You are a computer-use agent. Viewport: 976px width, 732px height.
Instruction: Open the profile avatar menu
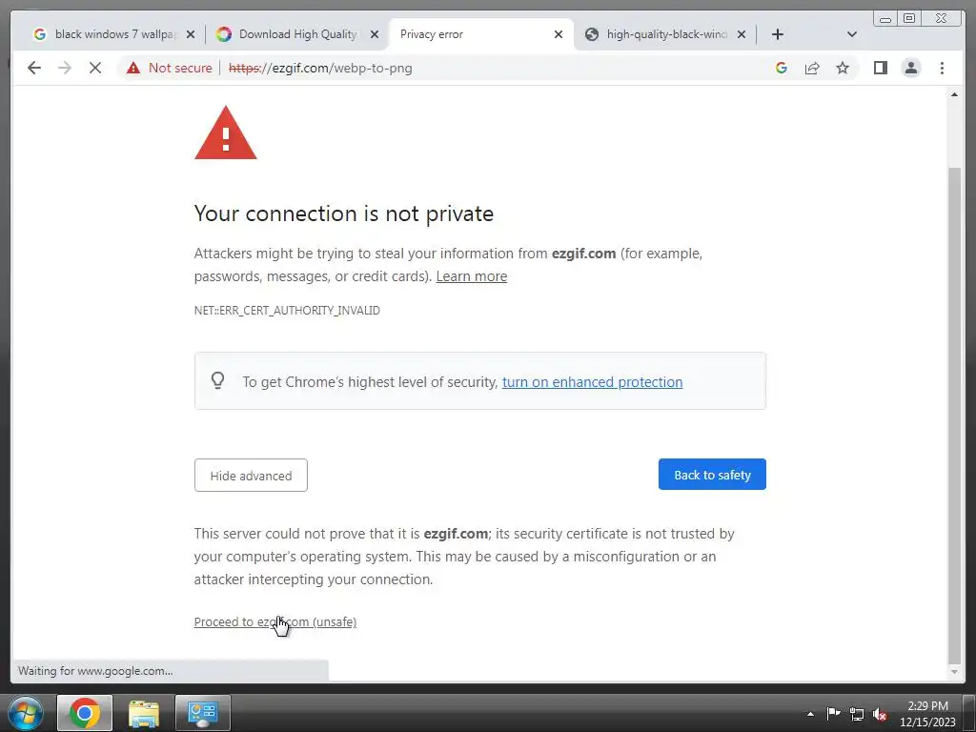point(910,68)
